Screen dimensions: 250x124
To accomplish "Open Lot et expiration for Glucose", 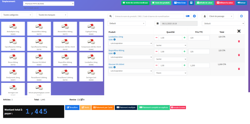I will tap(131, 71).
